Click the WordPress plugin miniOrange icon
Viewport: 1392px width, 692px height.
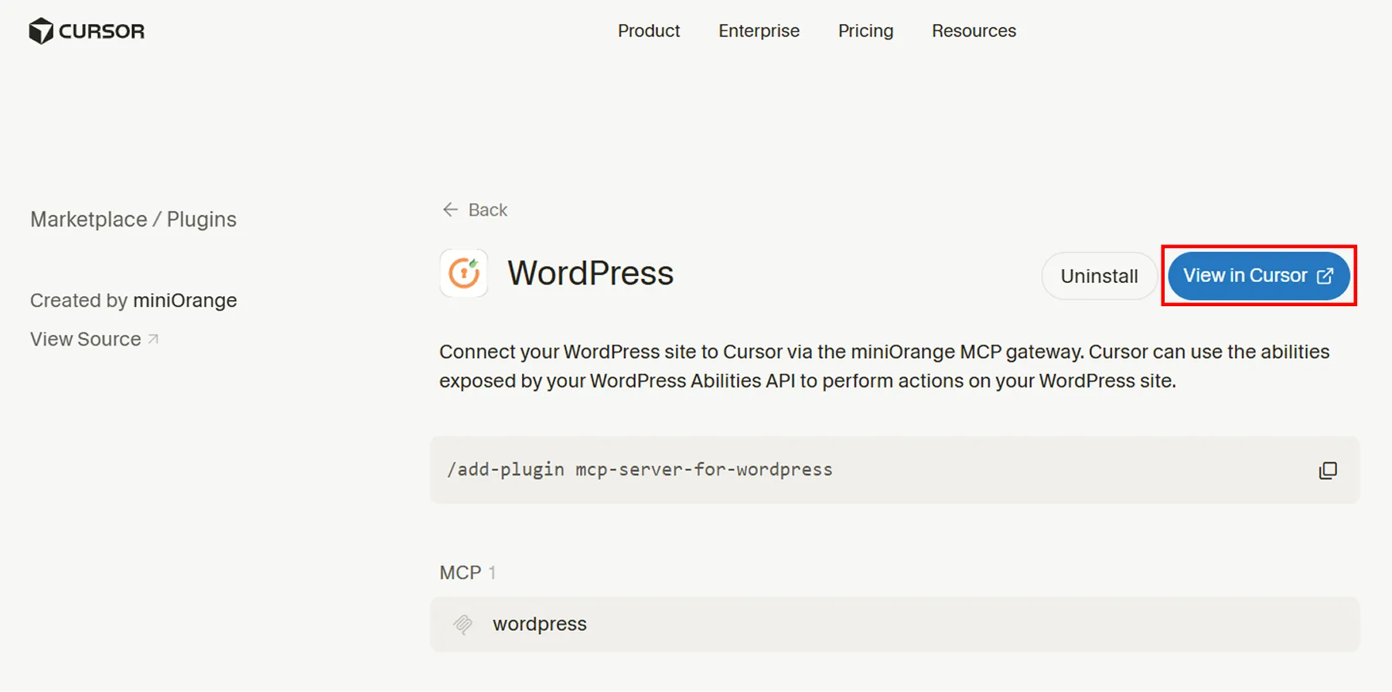coord(463,273)
